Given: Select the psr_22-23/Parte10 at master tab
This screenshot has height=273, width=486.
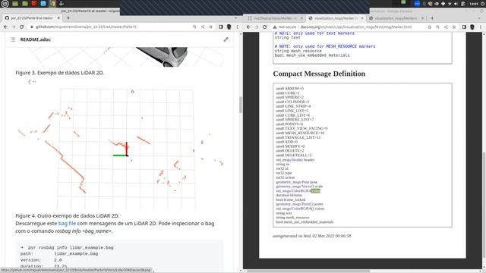Looking at the screenshot, I should pyautogui.click(x=32, y=18).
